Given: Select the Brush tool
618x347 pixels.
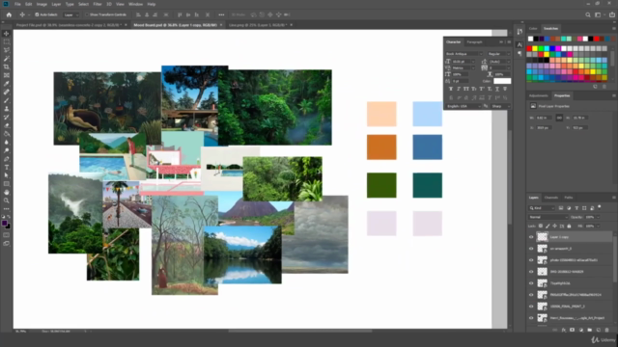Looking at the screenshot, I should pos(7,100).
